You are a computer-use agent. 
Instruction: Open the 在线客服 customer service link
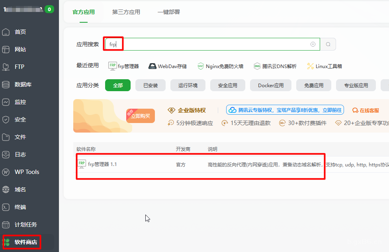[x=366, y=110]
